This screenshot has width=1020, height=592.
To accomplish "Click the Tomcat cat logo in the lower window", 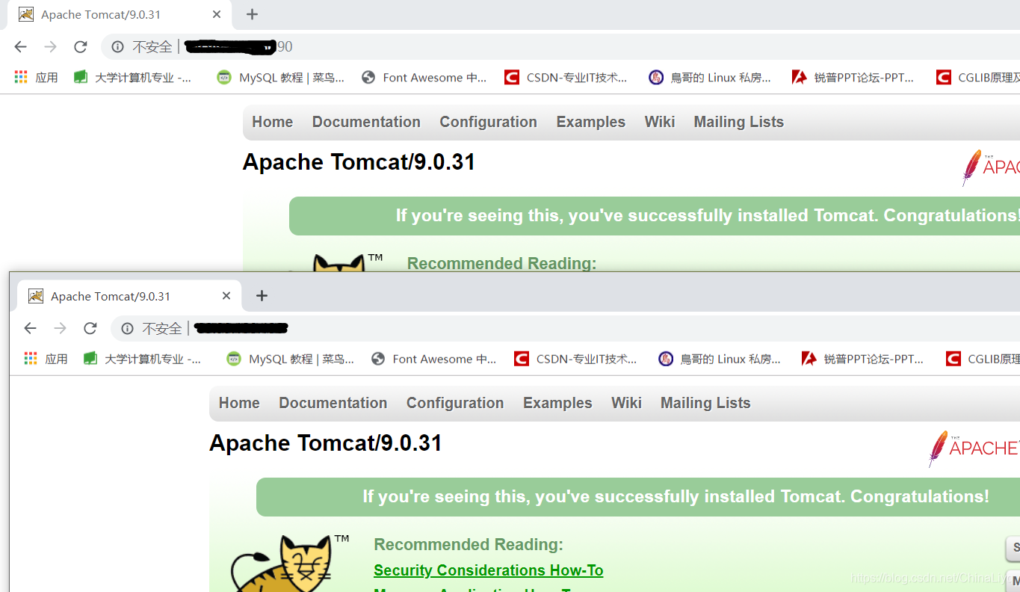I will click(x=290, y=563).
